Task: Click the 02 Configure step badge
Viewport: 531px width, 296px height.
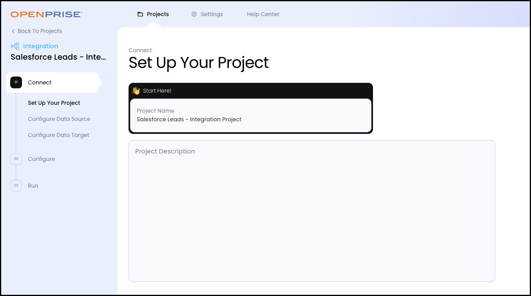Action: click(16, 159)
